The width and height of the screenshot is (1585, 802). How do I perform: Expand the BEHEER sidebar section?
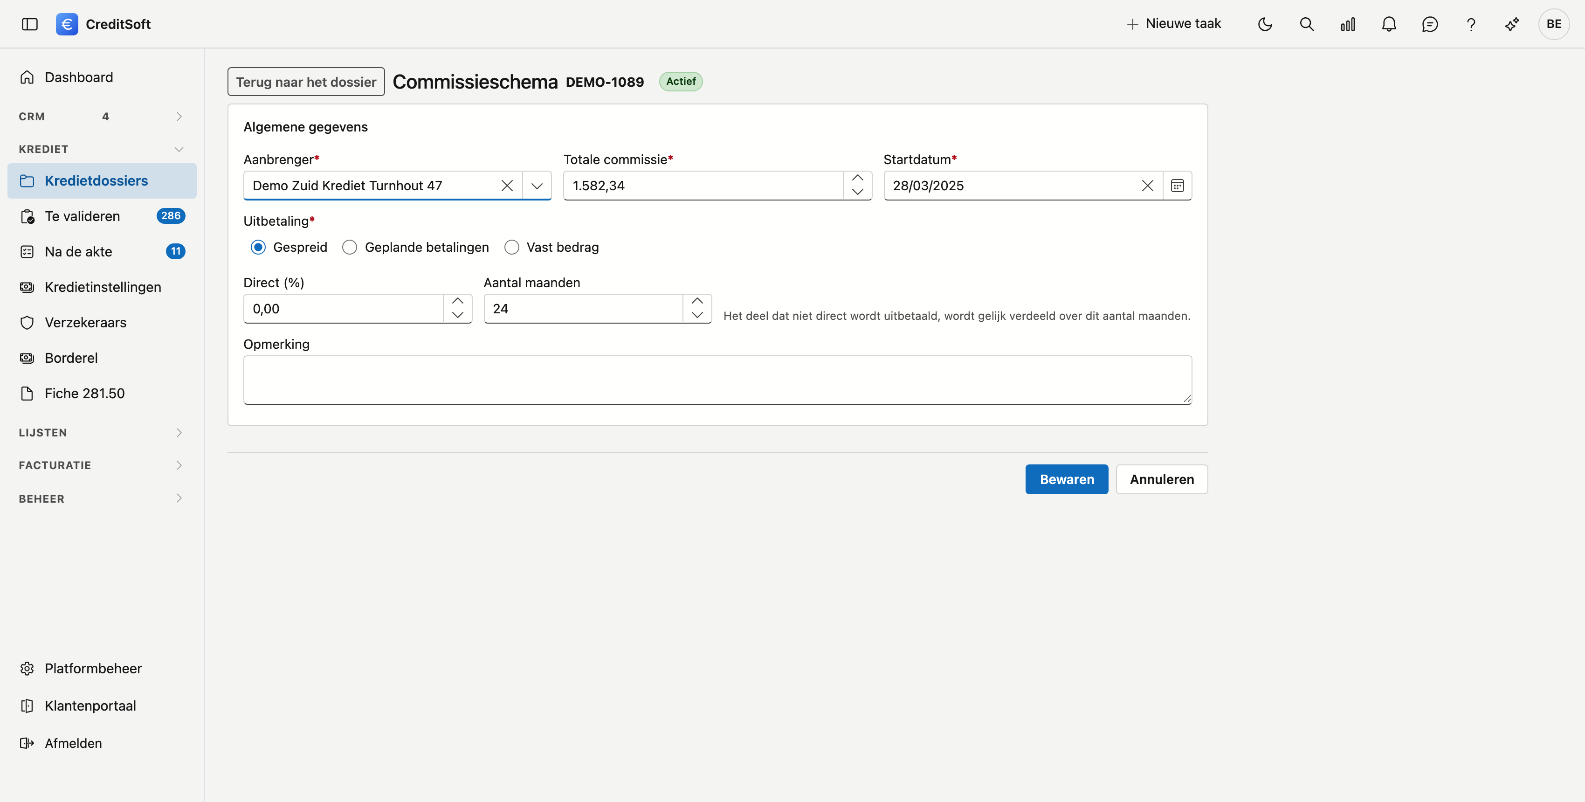point(102,498)
